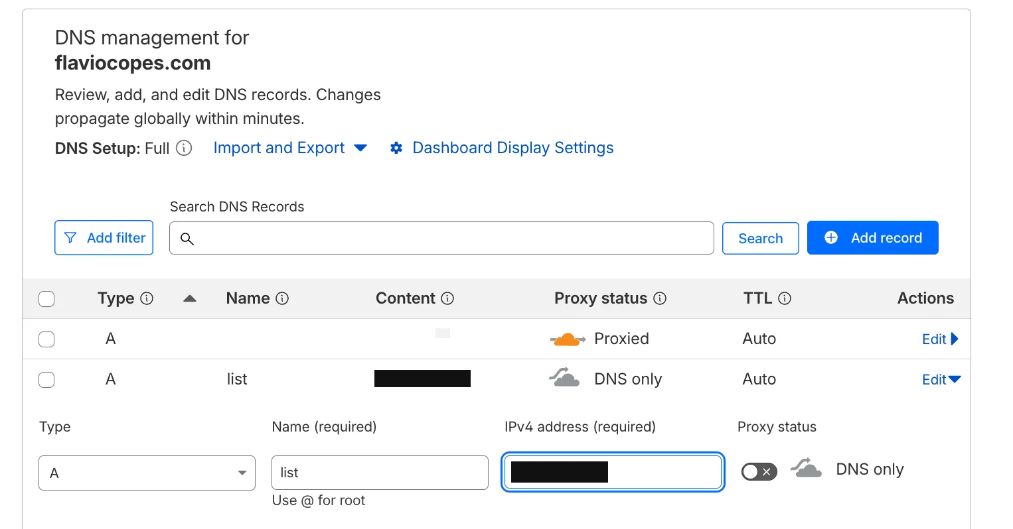1013x529 pixels.
Task: Click the Proxy status column header
Action: tap(601, 298)
